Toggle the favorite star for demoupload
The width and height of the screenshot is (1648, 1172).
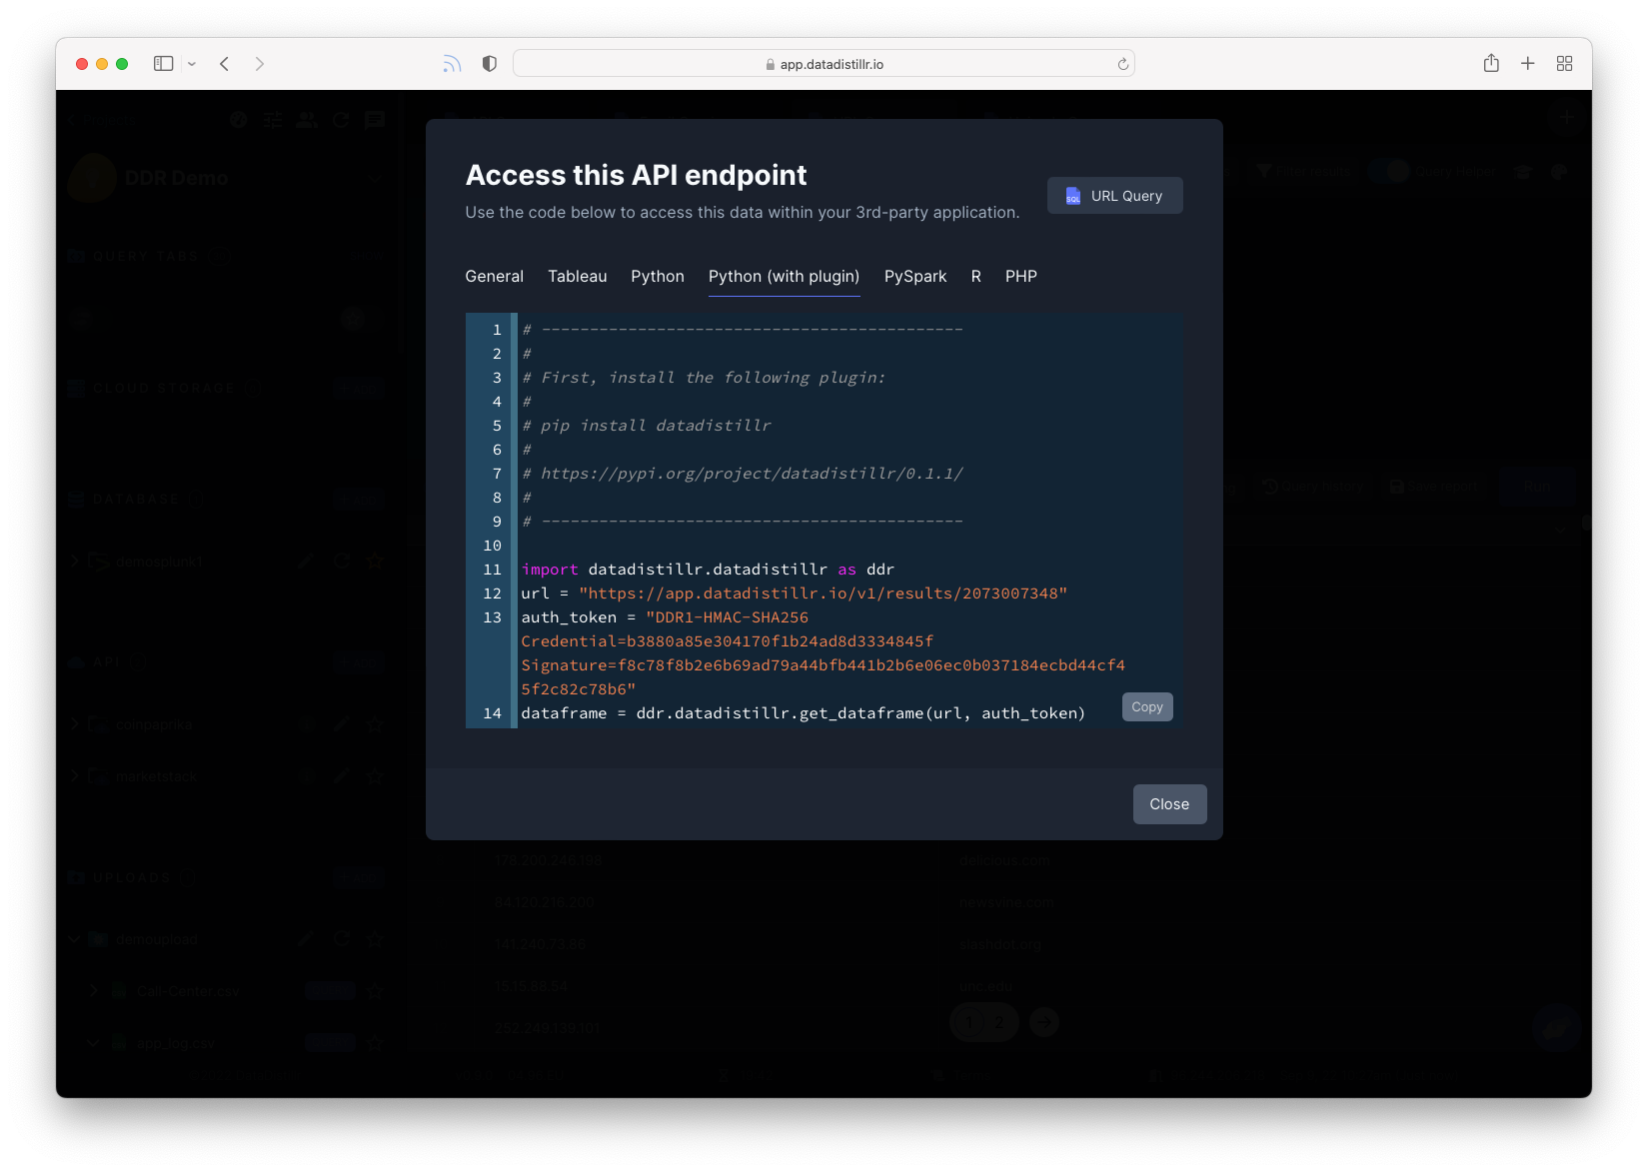click(375, 939)
